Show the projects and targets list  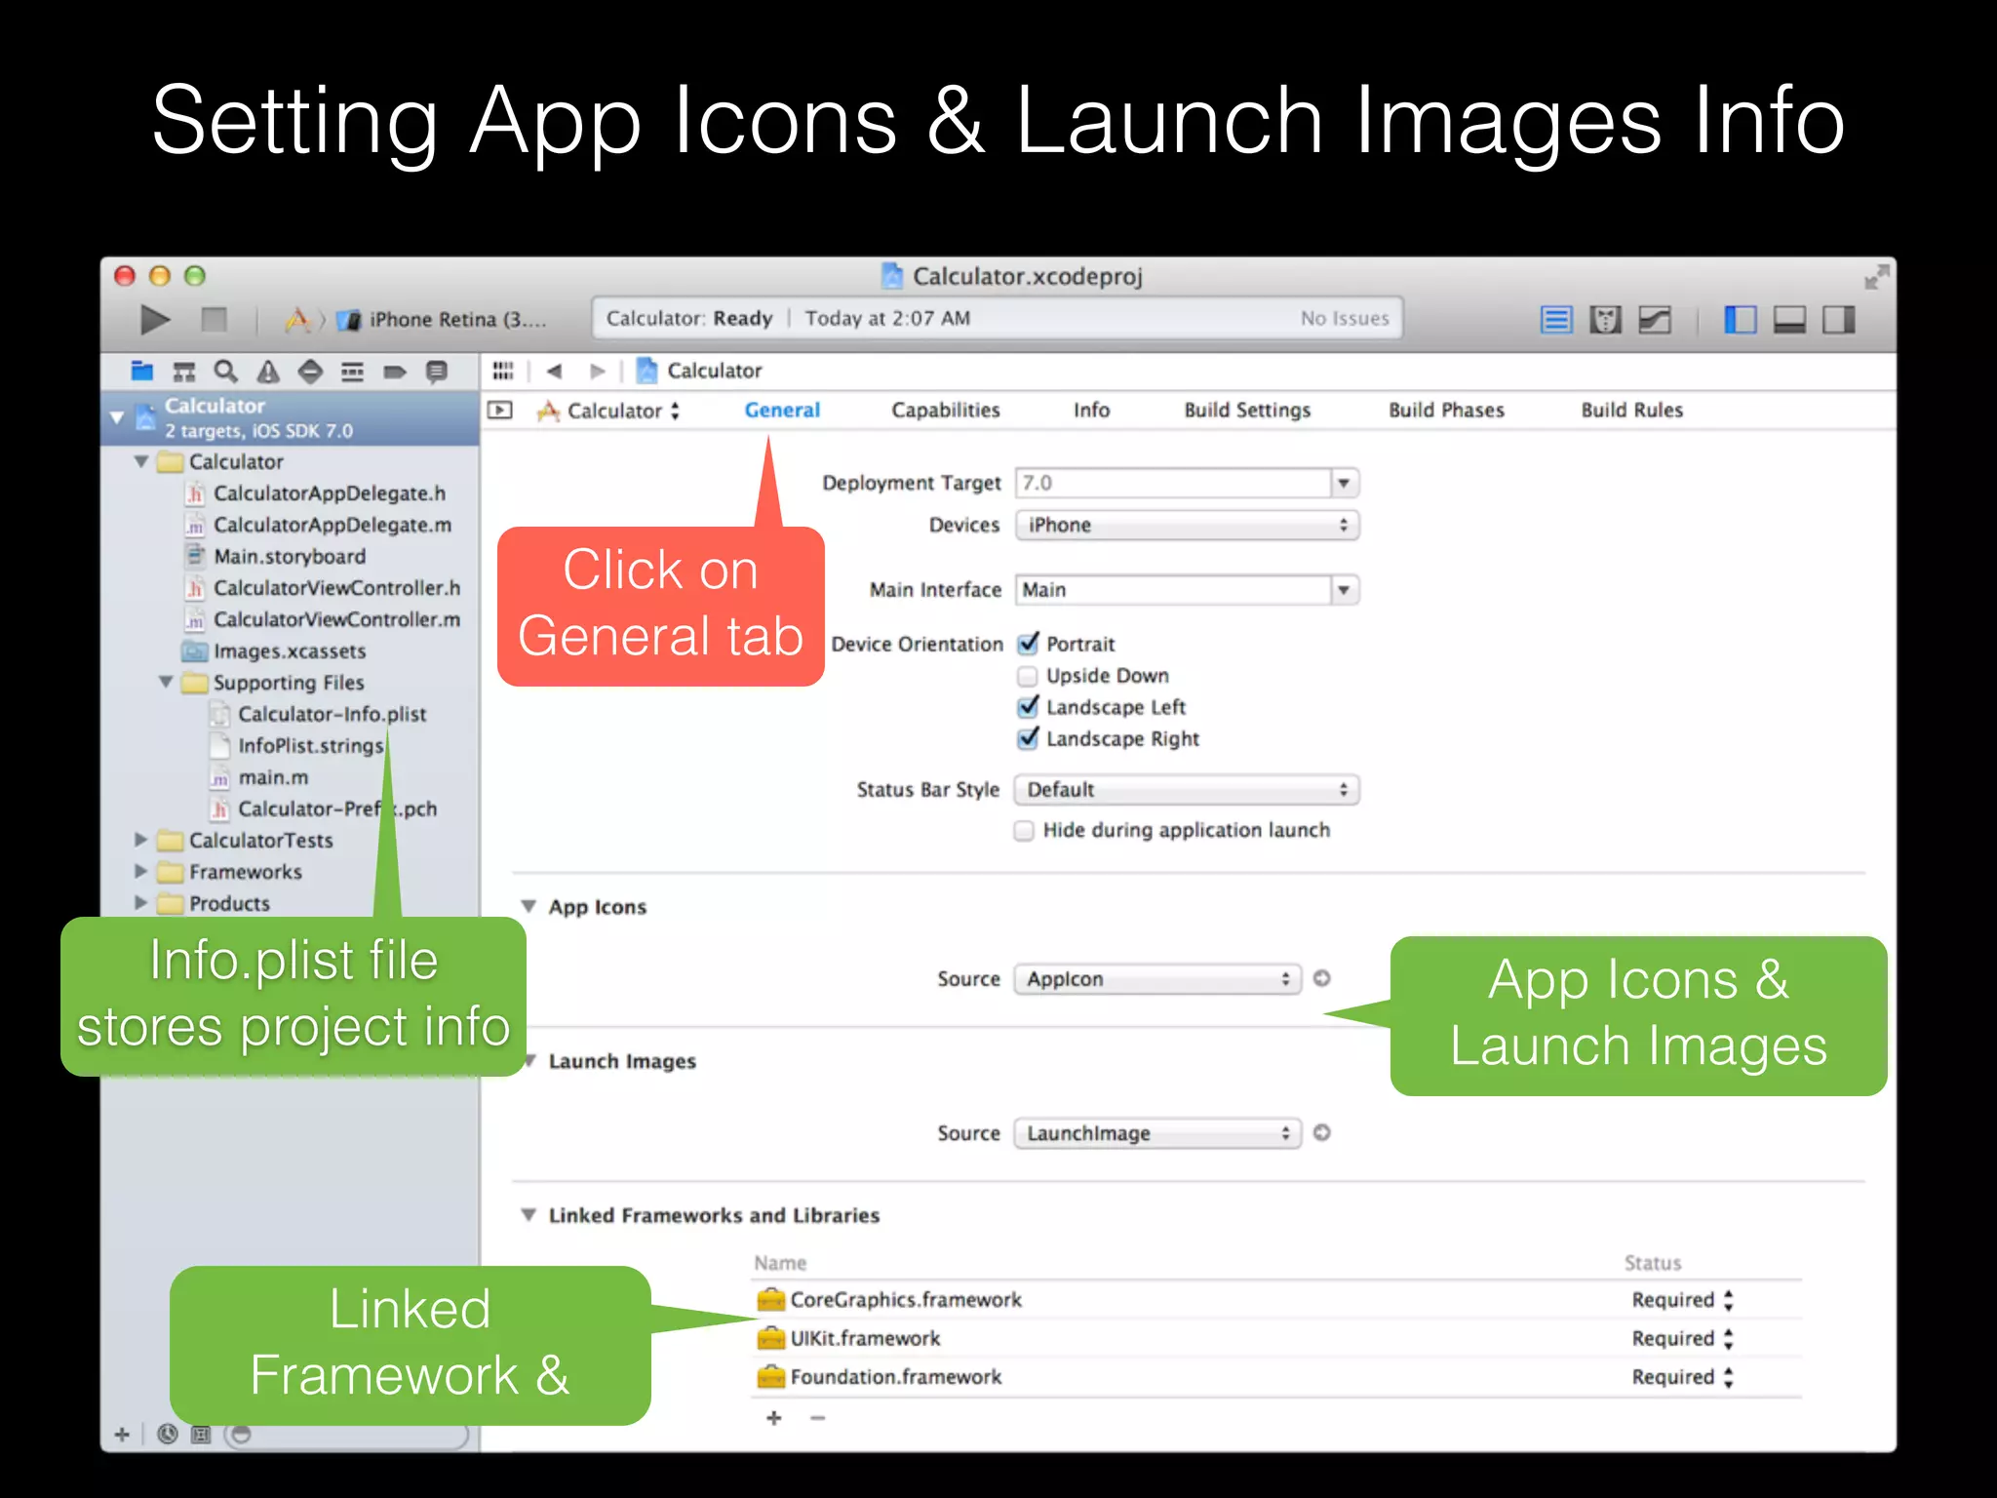tap(500, 411)
